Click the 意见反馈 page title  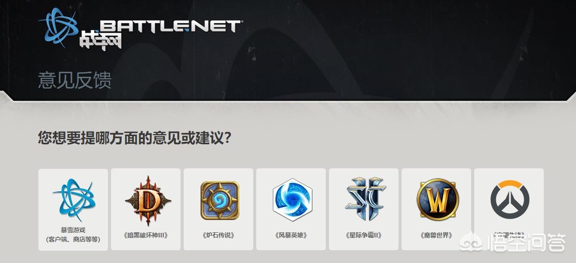[x=75, y=80]
